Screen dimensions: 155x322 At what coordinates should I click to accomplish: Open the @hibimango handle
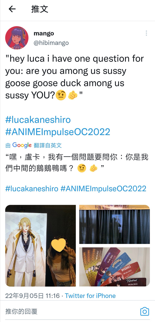pyautogui.click(x=51, y=43)
